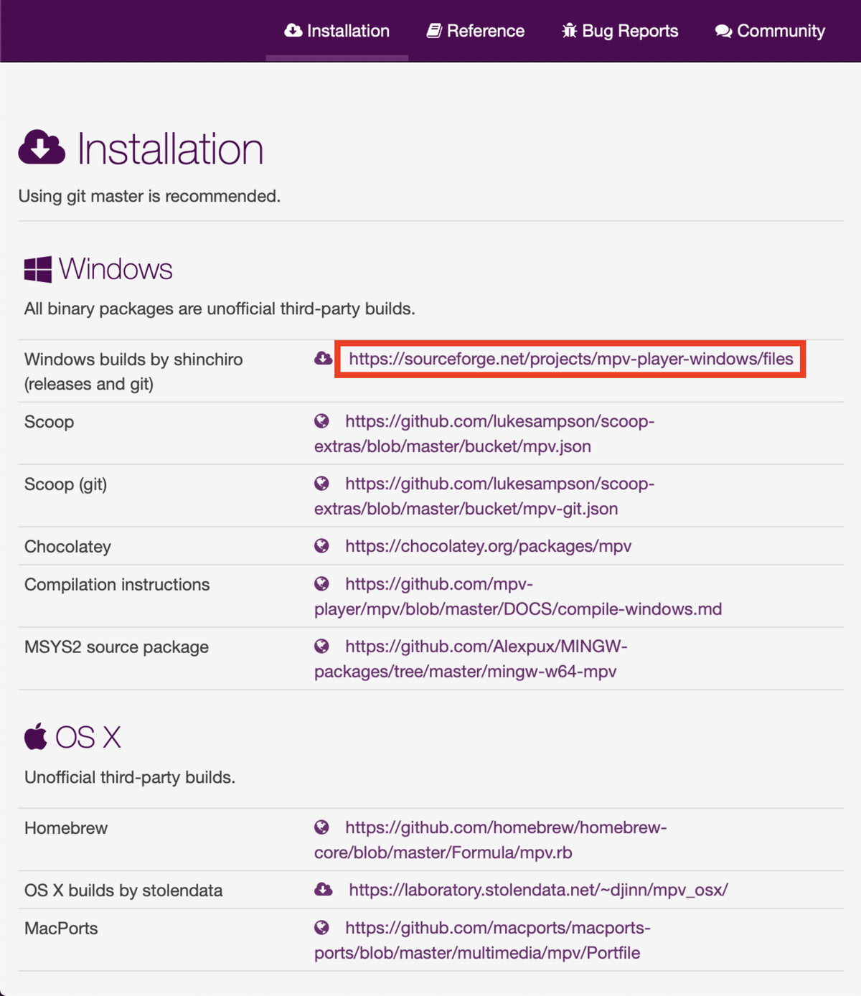Click the globe icon in the Homebrew row
861x996 pixels.
tap(321, 827)
